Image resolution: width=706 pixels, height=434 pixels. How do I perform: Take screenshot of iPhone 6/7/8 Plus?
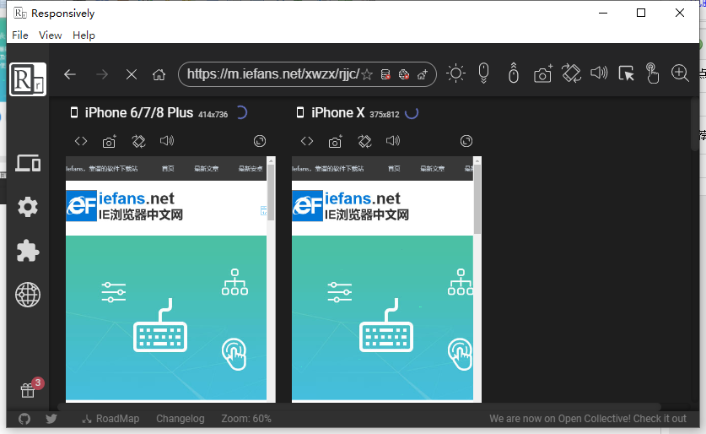tap(110, 142)
